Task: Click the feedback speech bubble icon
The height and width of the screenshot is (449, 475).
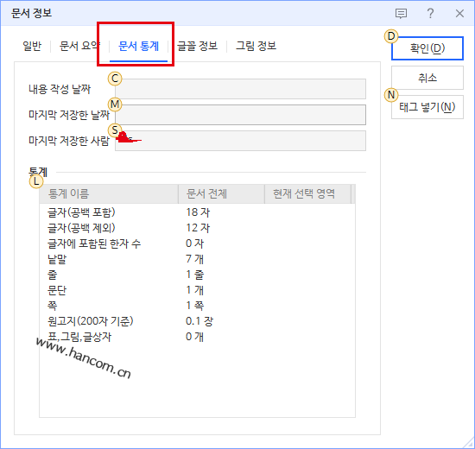Action: (x=401, y=14)
